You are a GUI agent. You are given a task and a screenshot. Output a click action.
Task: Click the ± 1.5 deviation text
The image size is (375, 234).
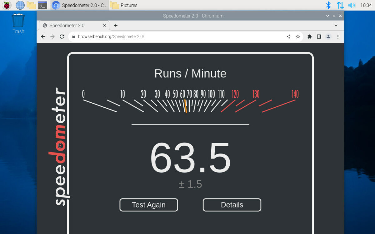[190, 184]
